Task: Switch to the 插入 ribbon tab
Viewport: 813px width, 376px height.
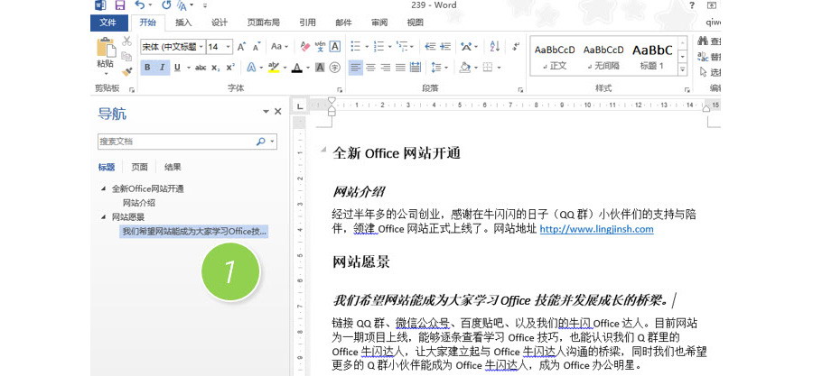Action: tap(183, 23)
